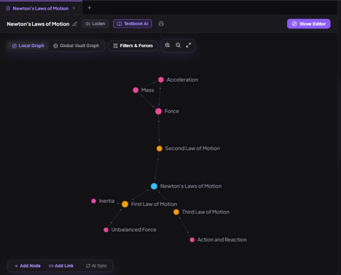Close the Newton's Laws of Motion tab
Screen dimensions: 341x275
74,8
